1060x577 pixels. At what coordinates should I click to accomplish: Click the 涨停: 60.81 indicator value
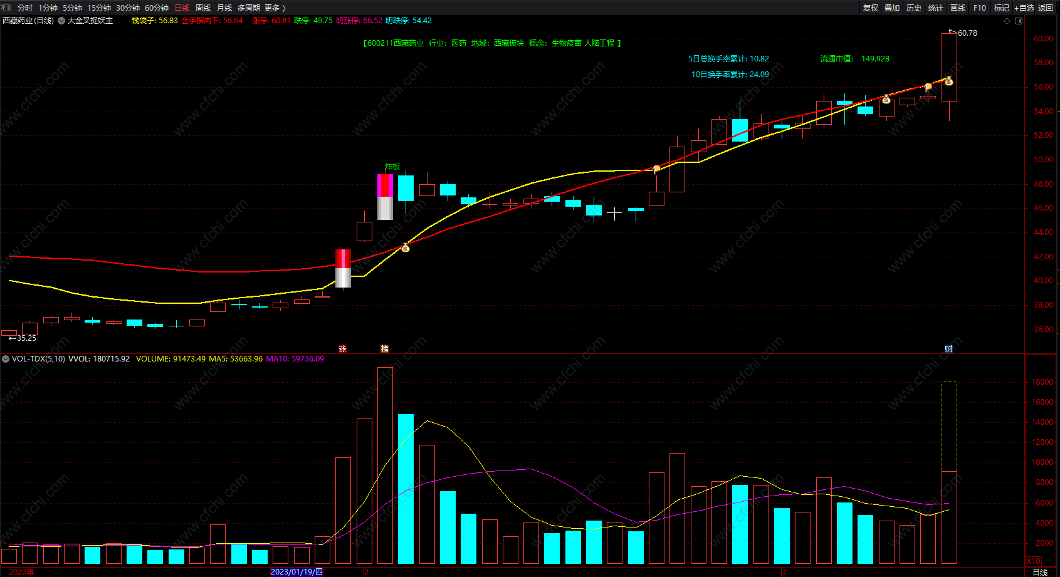271,21
